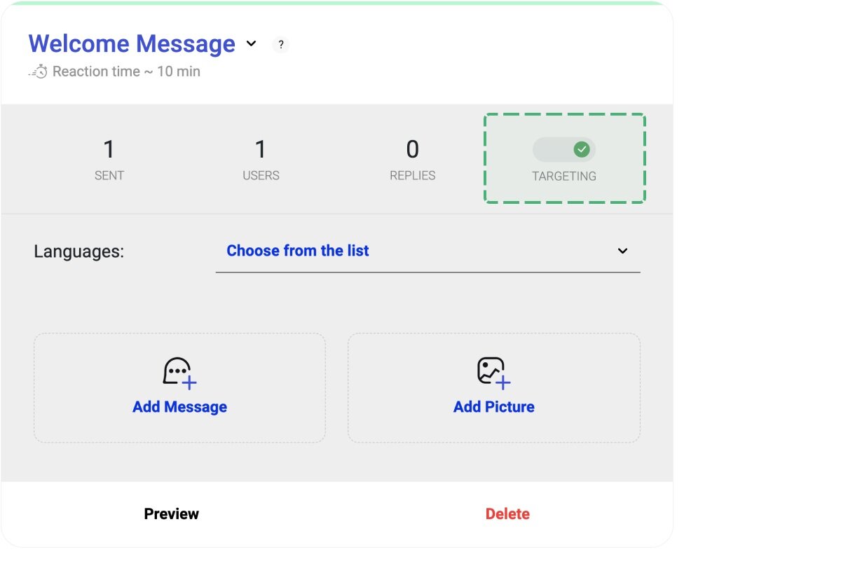Click the green checkmark toggle knob
The height and width of the screenshot is (566, 841).
(581, 149)
